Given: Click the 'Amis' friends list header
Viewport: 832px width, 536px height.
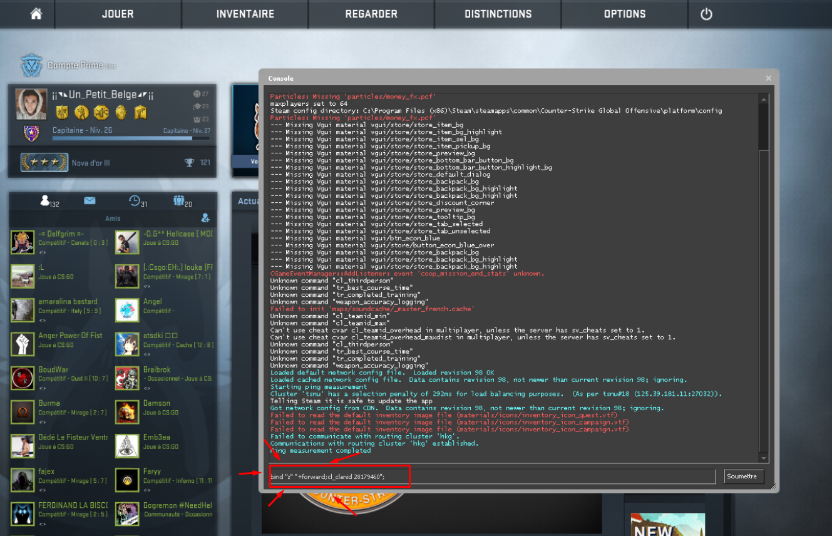Looking at the screenshot, I should tap(113, 219).
